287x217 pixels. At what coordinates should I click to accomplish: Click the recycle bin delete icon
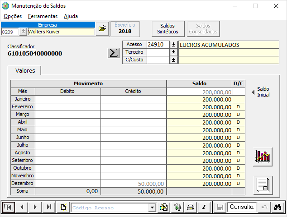pos(177,207)
